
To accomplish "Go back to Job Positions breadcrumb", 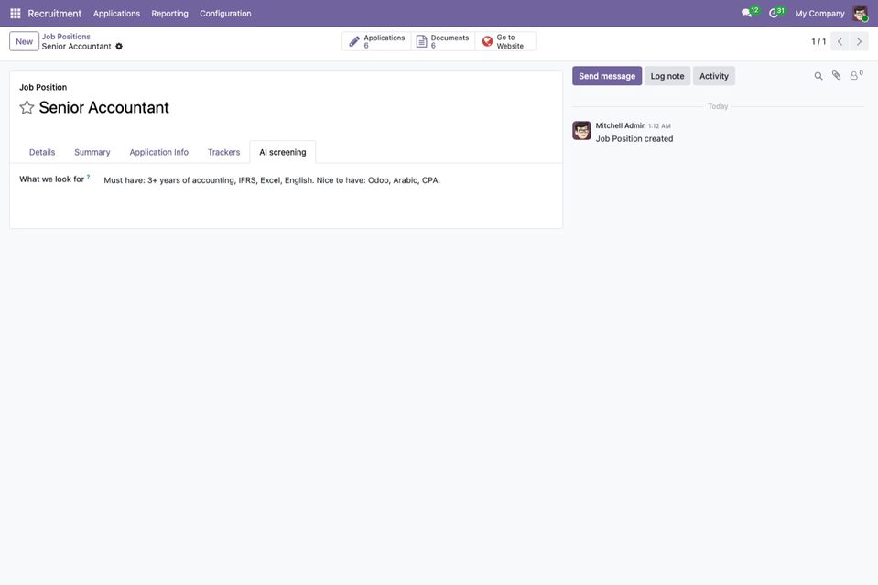I will [66, 37].
